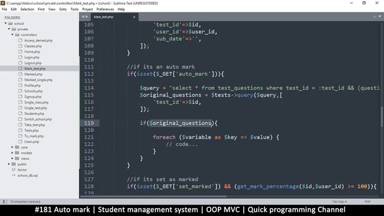The height and width of the screenshot is (216, 384).
Task: Click the Sublime Text app icon in the title bar
Action: tap(2, 3)
